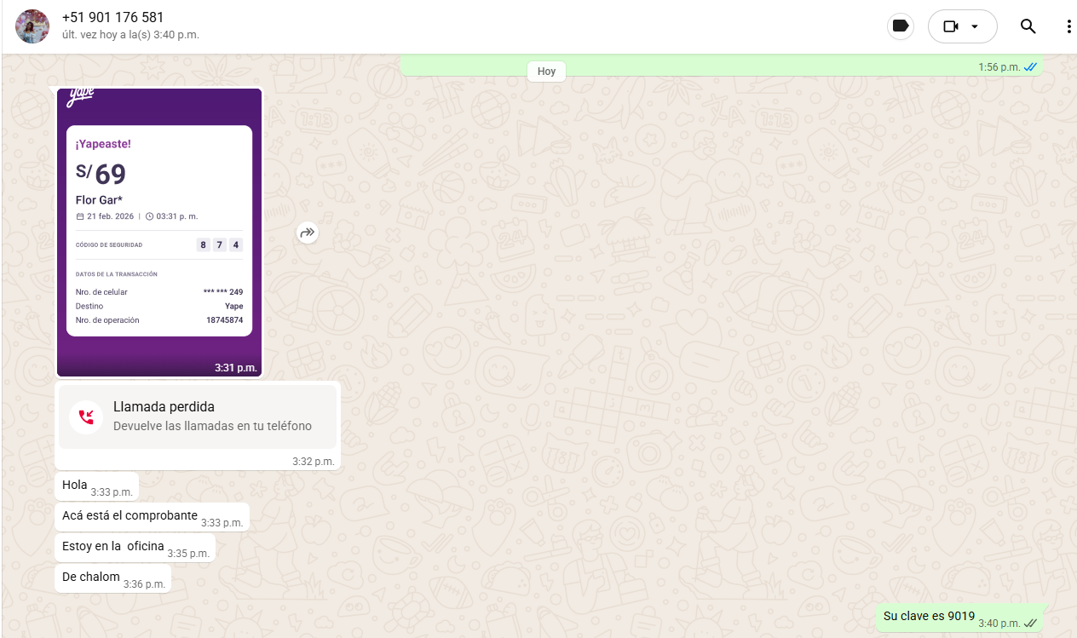Click the contact number +51 901 176 581
This screenshot has height=638, width=1077.
point(112,18)
